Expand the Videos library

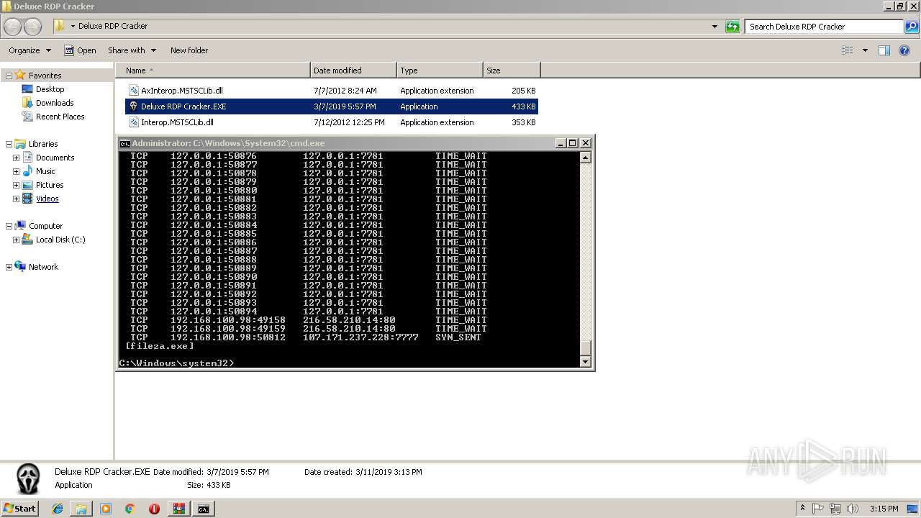(x=16, y=199)
